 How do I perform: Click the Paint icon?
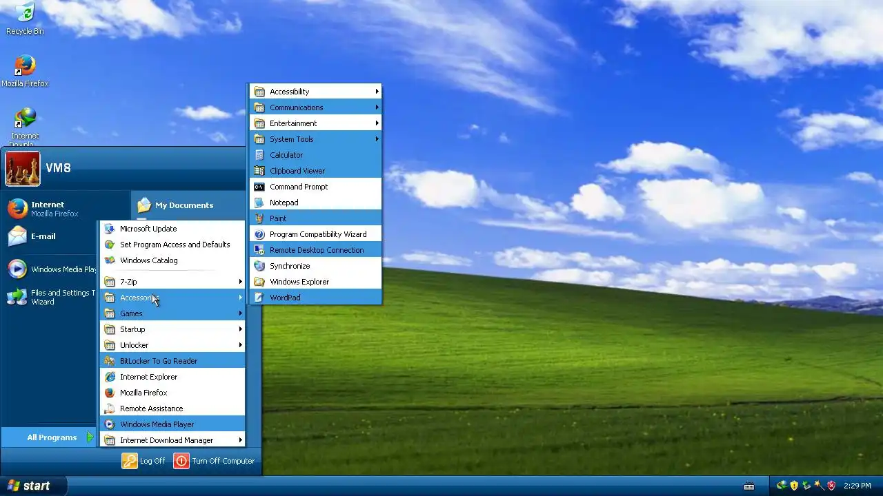[259, 218]
